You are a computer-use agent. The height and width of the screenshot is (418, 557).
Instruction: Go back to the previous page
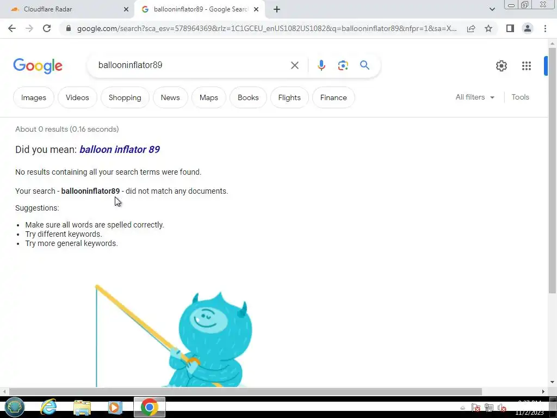(12, 28)
